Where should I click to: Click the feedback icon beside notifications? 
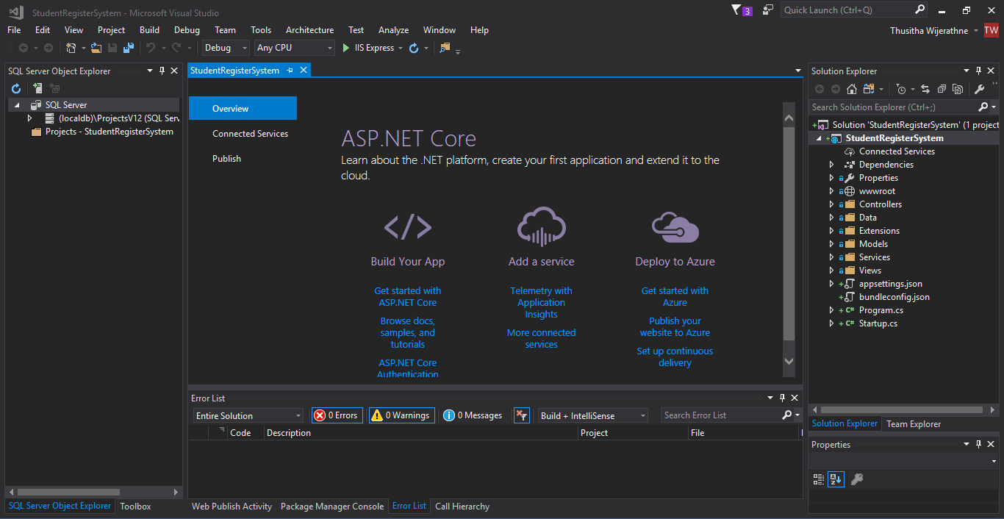(x=768, y=10)
